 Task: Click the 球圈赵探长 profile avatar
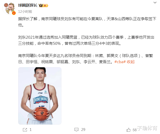pyautogui.click(x=9, y=8)
